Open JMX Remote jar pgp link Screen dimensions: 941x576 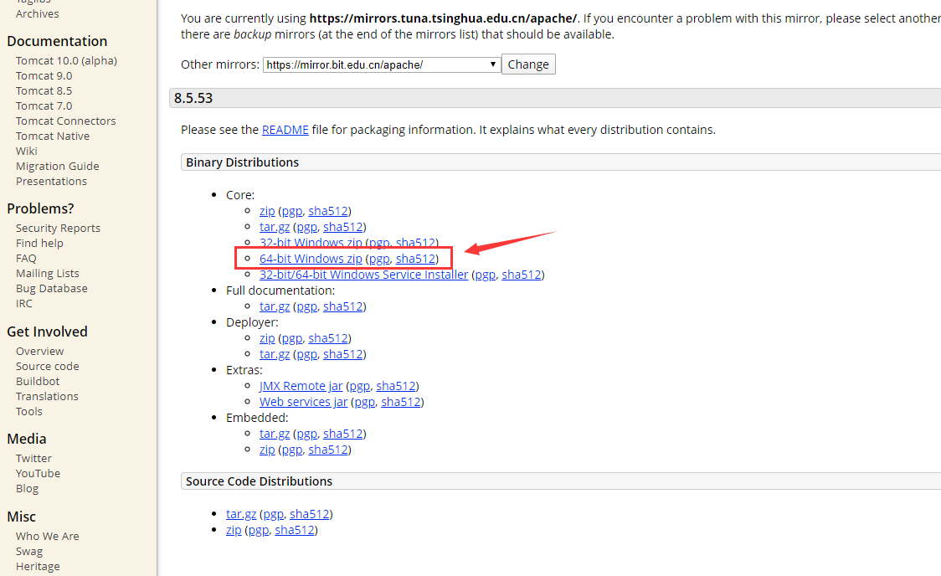point(359,386)
